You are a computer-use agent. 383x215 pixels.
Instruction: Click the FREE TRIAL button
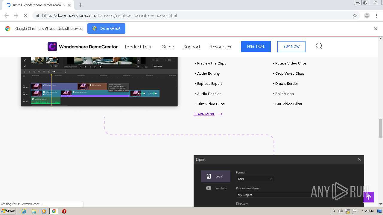coord(256,47)
